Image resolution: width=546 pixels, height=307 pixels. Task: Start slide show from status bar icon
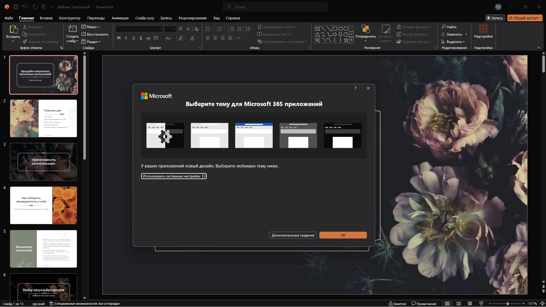pos(481,304)
